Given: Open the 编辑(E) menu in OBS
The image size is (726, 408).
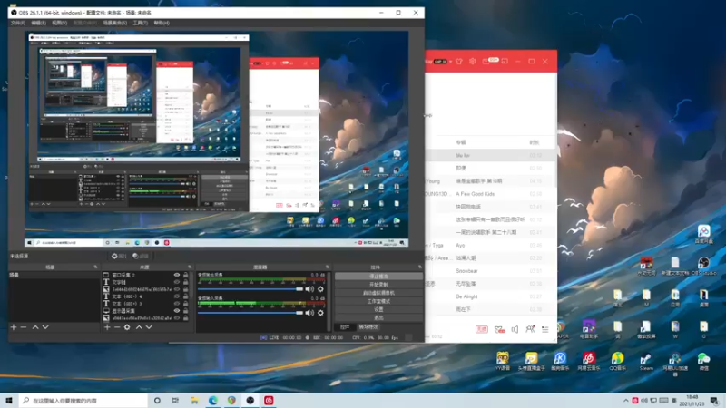Looking at the screenshot, I should (x=38, y=23).
